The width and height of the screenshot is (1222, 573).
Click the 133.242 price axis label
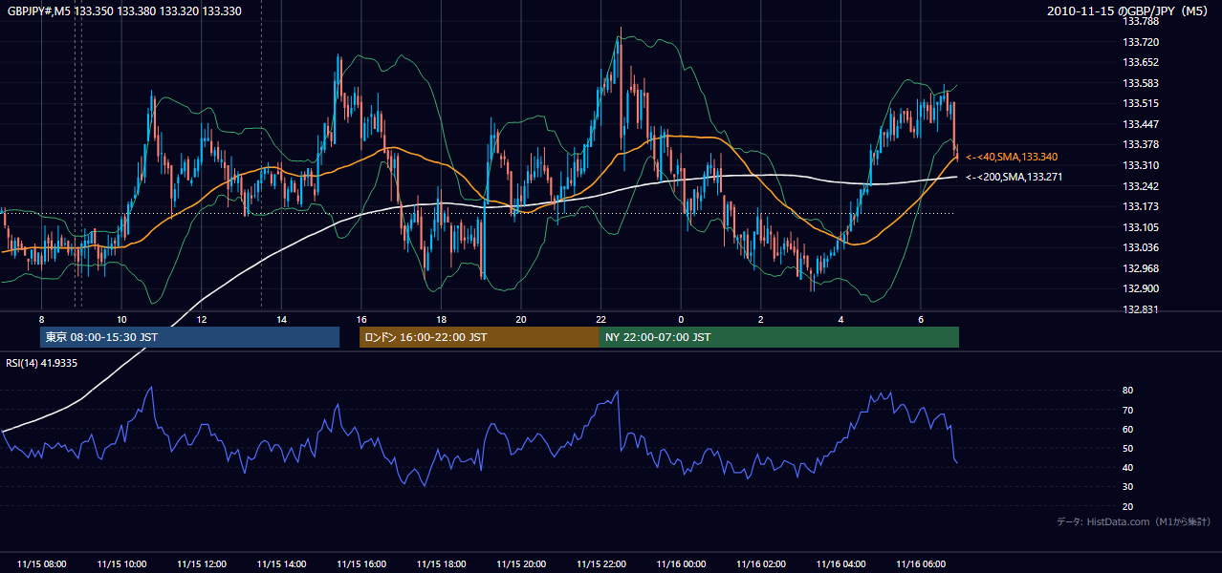tap(1141, 186)
